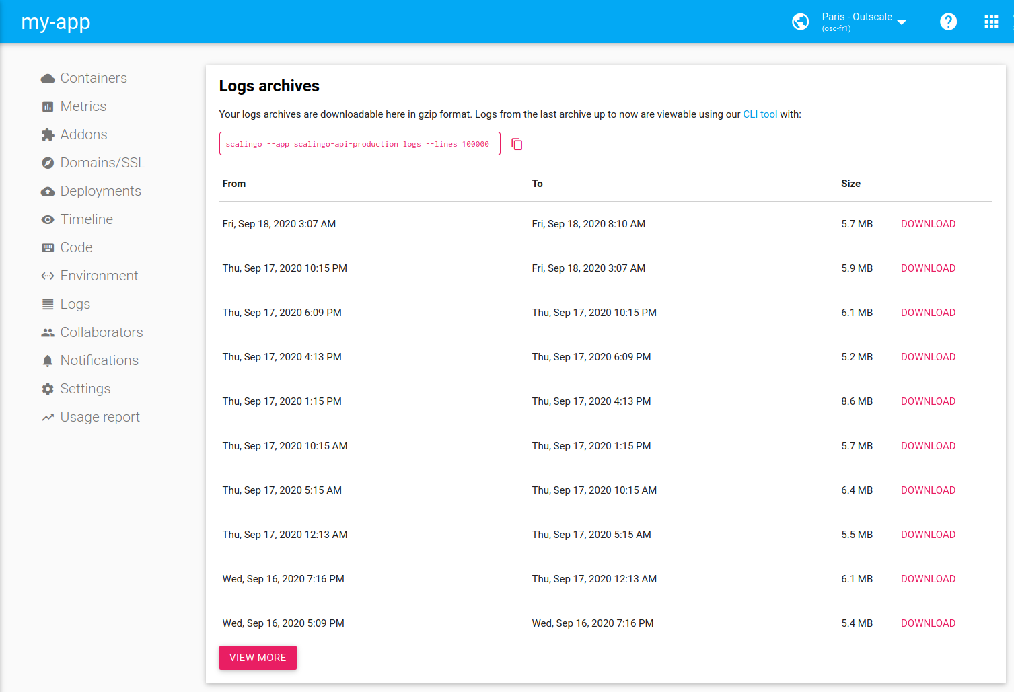Download the 5.4 MB archive
The height and width of the screenshot is (692, 1014).
coord(928,623)
